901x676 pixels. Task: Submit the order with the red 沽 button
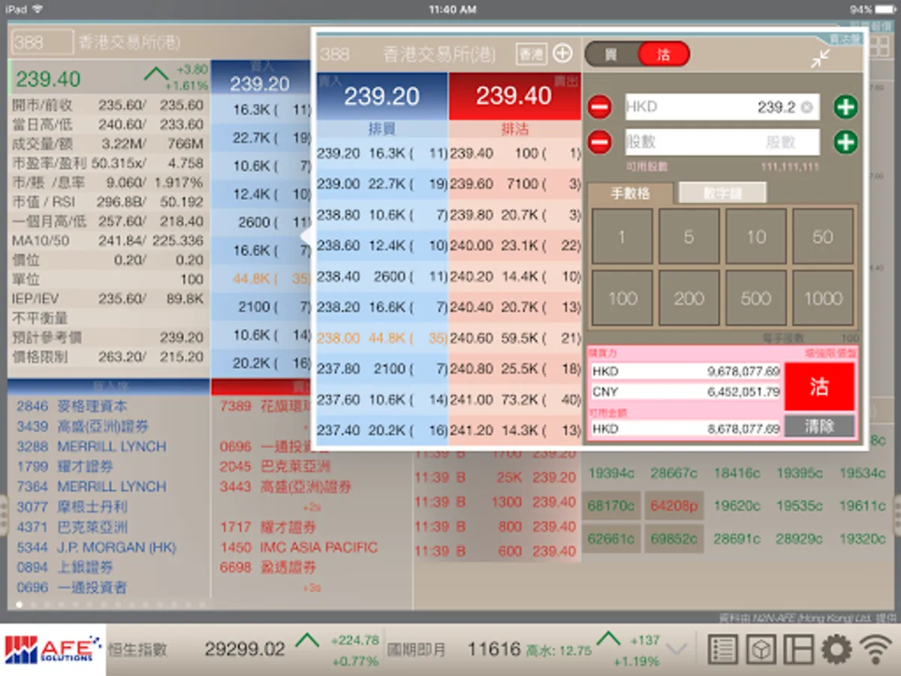(x=819, y=387)
